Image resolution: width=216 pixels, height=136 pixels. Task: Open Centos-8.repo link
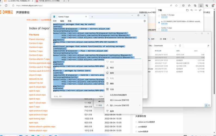click(x=36, y=55)
